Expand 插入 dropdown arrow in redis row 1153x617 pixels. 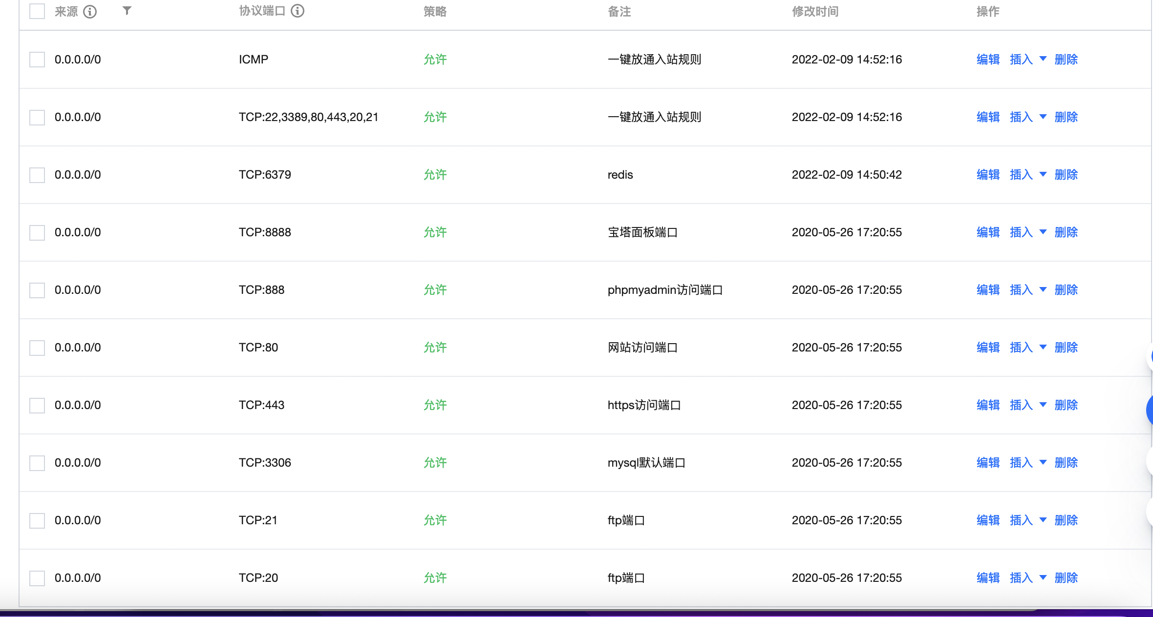(1043, 174)
